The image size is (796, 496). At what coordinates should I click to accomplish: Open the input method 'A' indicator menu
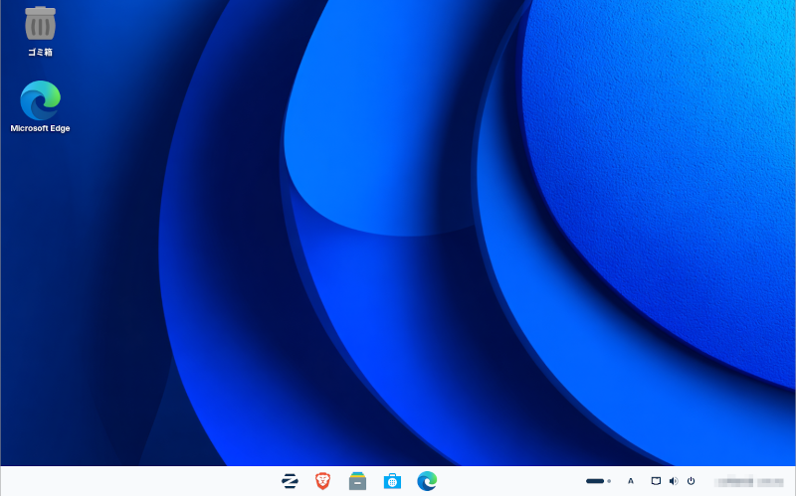pyautogui.click(x=631, y=481)
